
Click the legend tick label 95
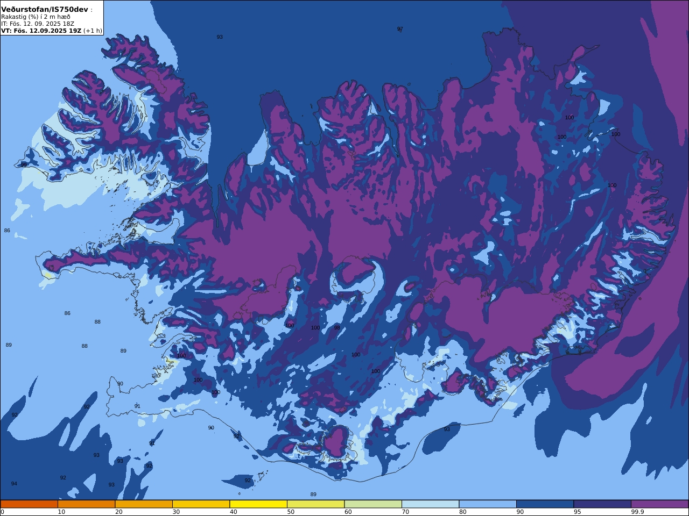point(577,512)
